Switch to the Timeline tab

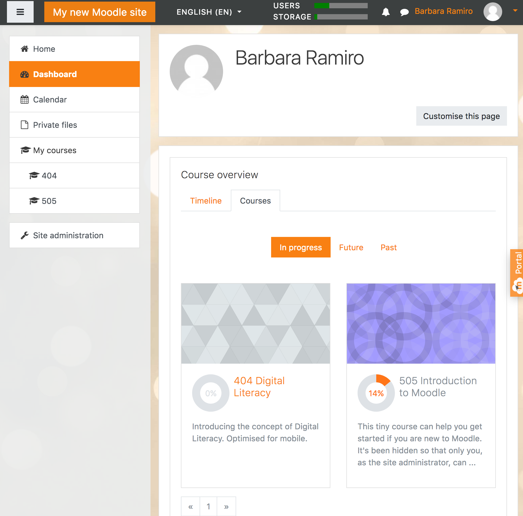coord(206,201)
